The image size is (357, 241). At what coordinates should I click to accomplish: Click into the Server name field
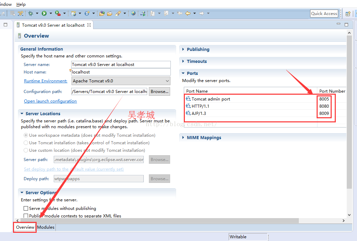click(121, 64)
